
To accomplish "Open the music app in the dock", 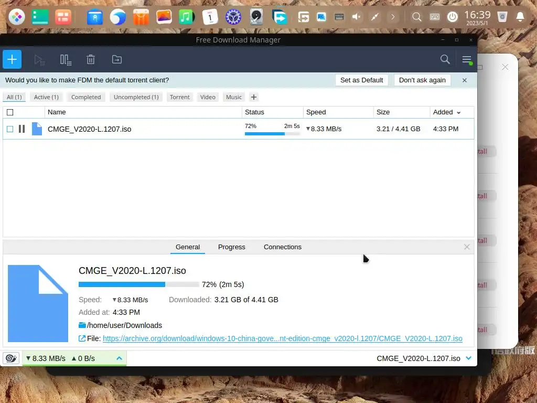I will pos(187,17).
